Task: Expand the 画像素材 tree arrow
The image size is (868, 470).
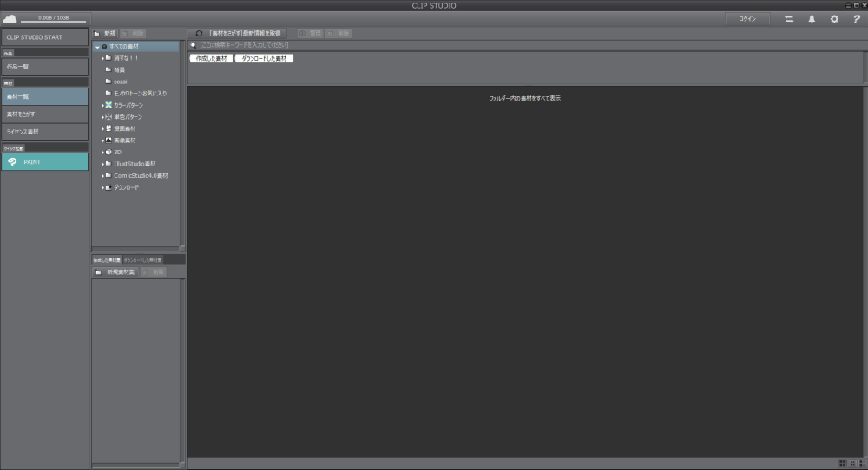Action: click(x=102, y=140)
